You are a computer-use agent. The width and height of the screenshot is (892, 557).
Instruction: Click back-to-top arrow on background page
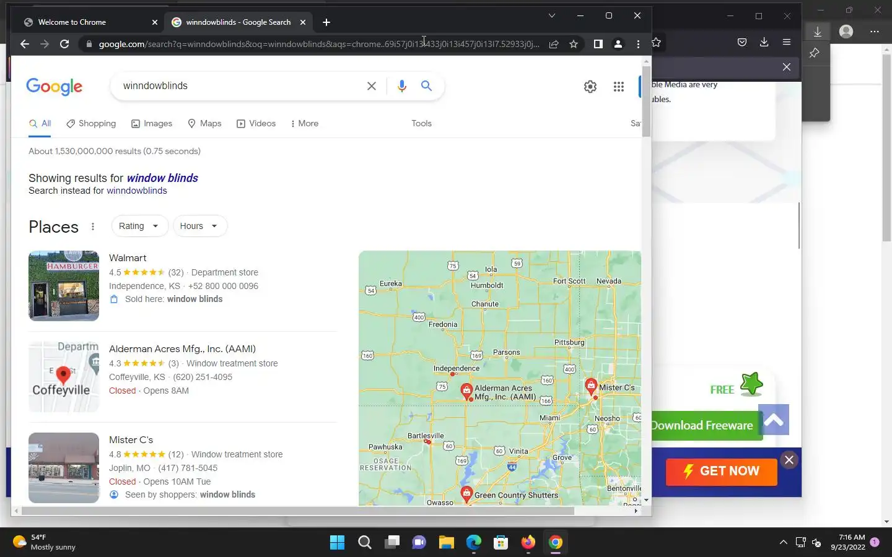774,420
